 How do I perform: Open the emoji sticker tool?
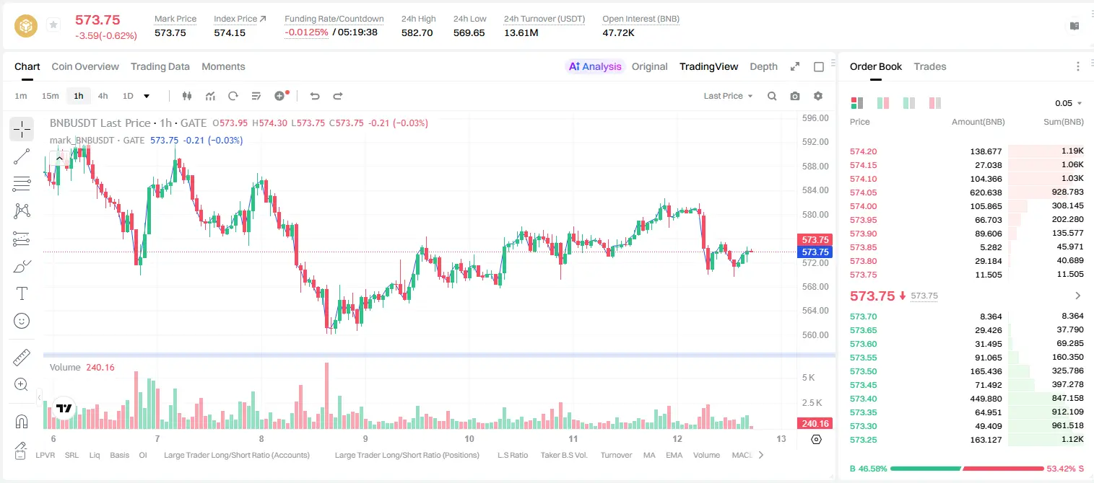click(22, 321)
